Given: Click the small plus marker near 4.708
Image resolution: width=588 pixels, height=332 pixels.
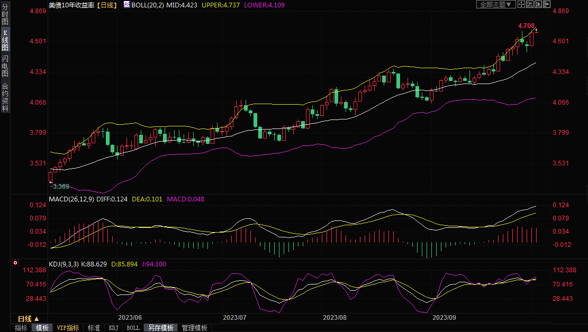Looking at the screenshot, I should pos(536,30).
